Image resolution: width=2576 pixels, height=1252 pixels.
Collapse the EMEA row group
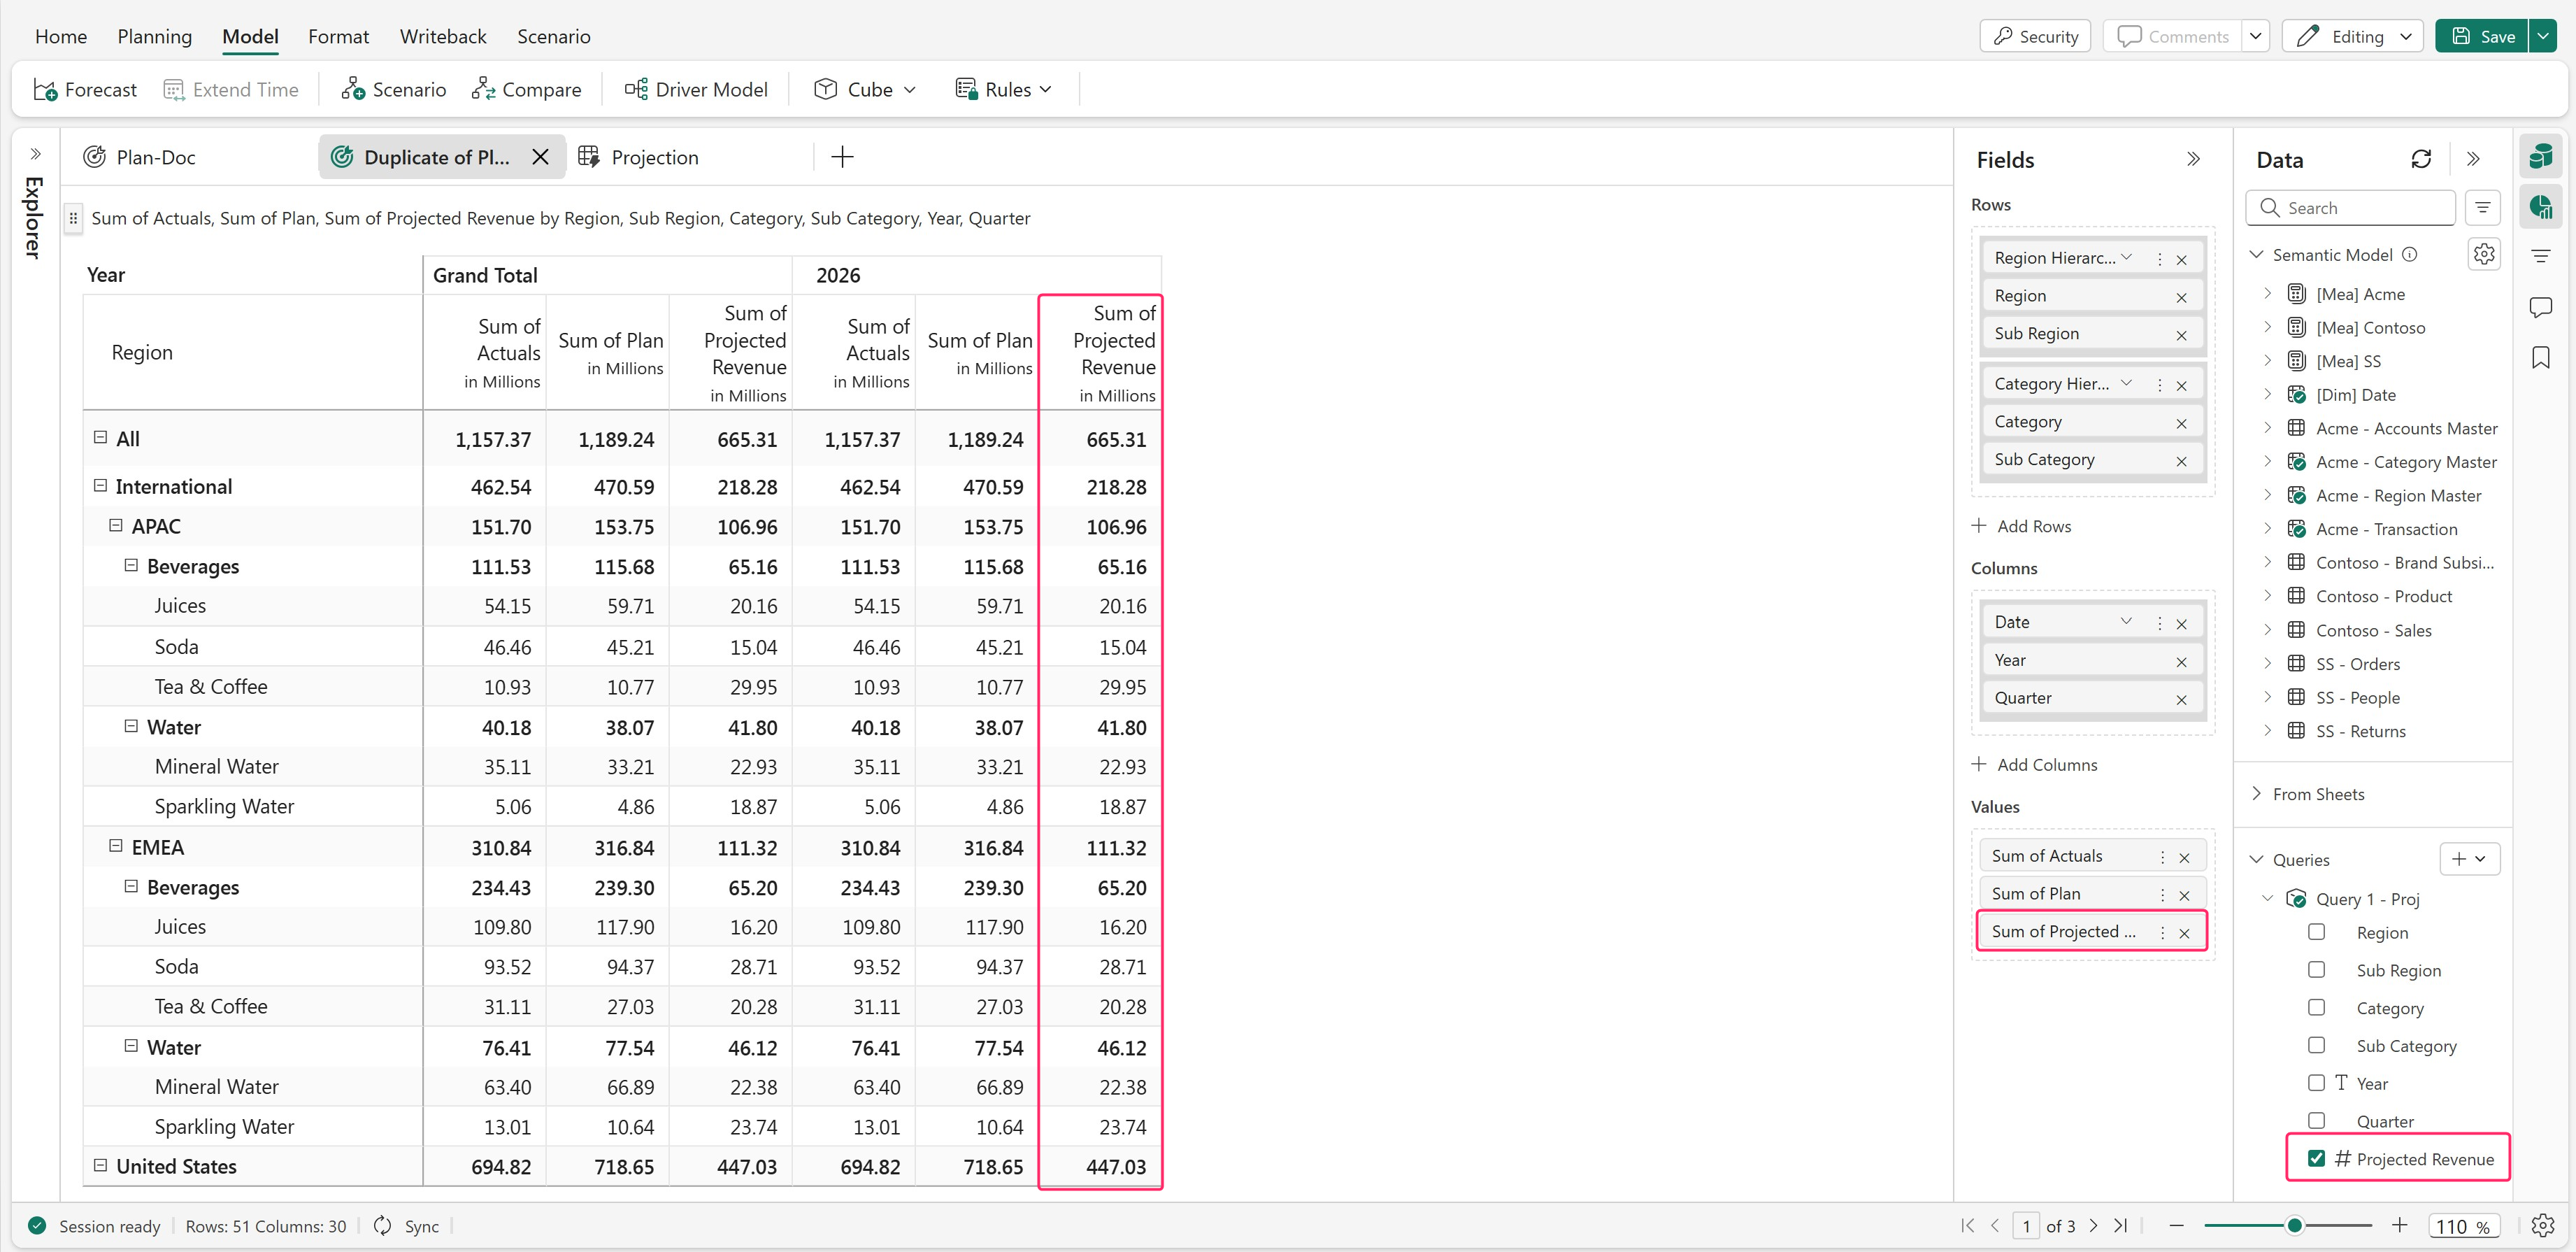(116, 846)
